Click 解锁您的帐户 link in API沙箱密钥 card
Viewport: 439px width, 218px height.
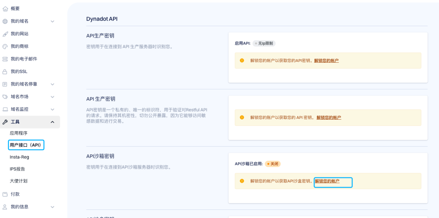click(x=328, y=181)
